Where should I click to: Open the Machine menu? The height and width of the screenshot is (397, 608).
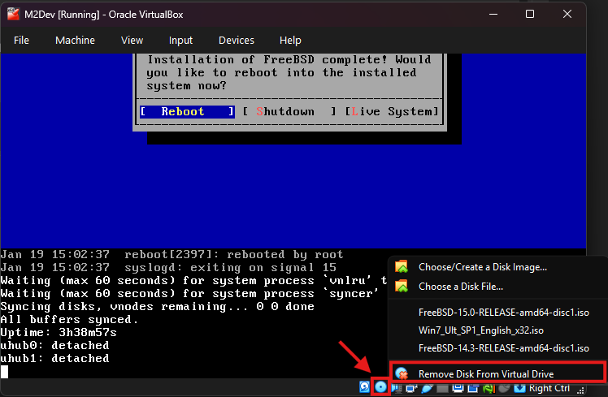coord(75,40)
